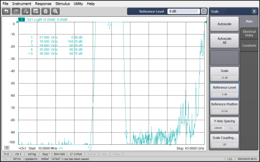
Task: Click the Autoscale button
Action: 224,24
